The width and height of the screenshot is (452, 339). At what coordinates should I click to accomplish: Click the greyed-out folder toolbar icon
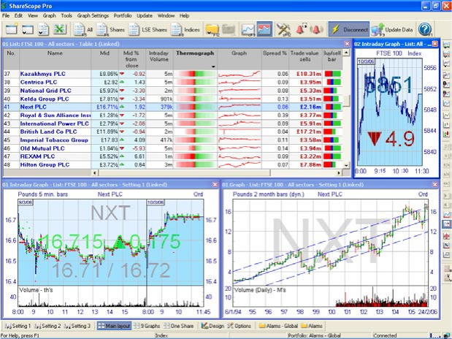(229, 29)
